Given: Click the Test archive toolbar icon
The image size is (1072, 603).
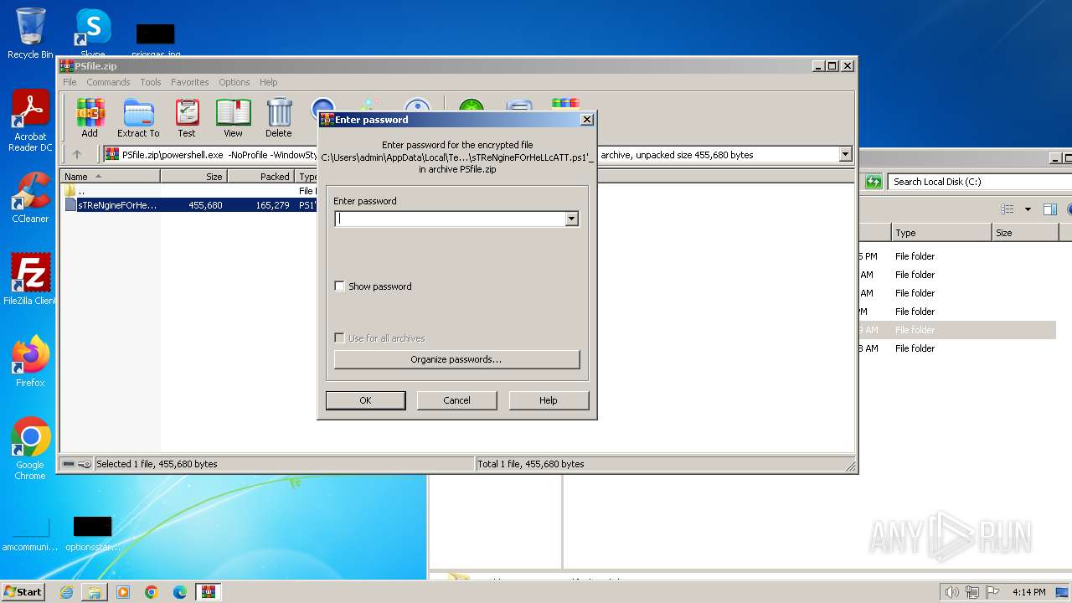Looking at the screenshot, I should [x=186, y=117].
